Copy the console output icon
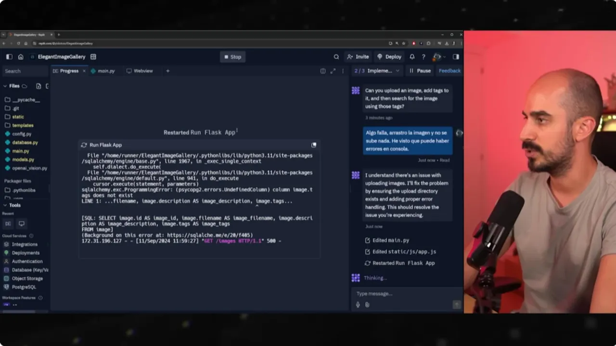 (314, 145)
